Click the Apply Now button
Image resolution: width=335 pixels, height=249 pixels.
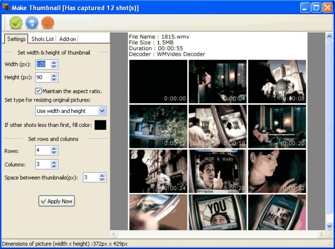(57, 201)
